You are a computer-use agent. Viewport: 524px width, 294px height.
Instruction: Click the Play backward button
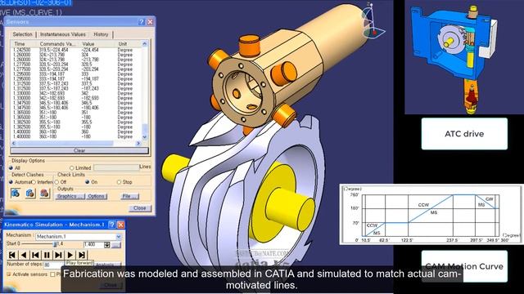point(24,255)
